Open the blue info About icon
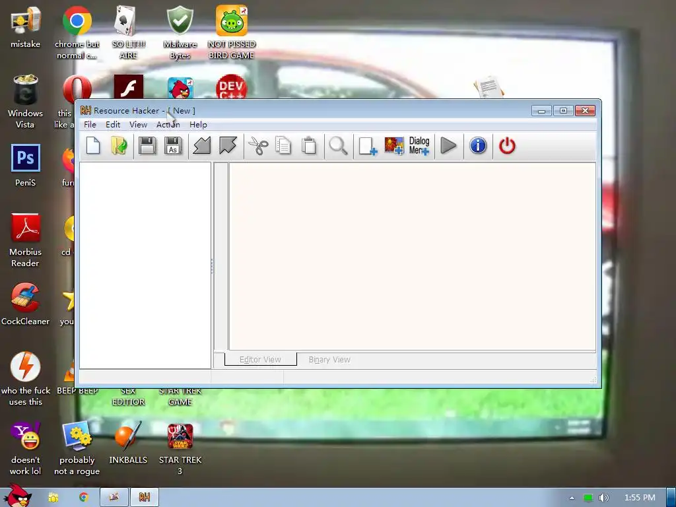 pyautogui.click(x=478, y=146)
